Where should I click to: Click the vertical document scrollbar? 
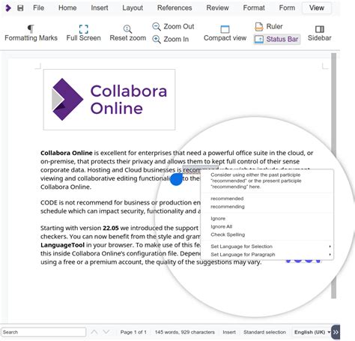tap(333, 176)
